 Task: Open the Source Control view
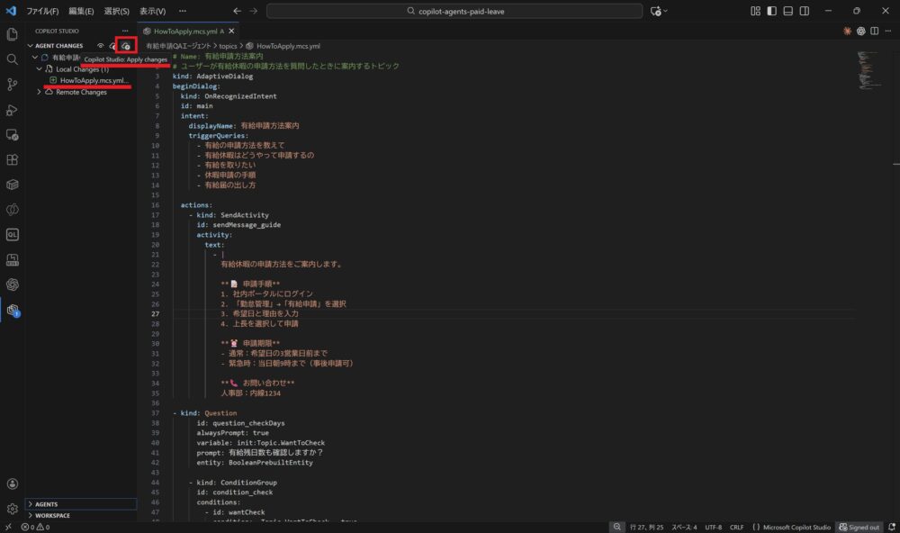coord(13,84)
